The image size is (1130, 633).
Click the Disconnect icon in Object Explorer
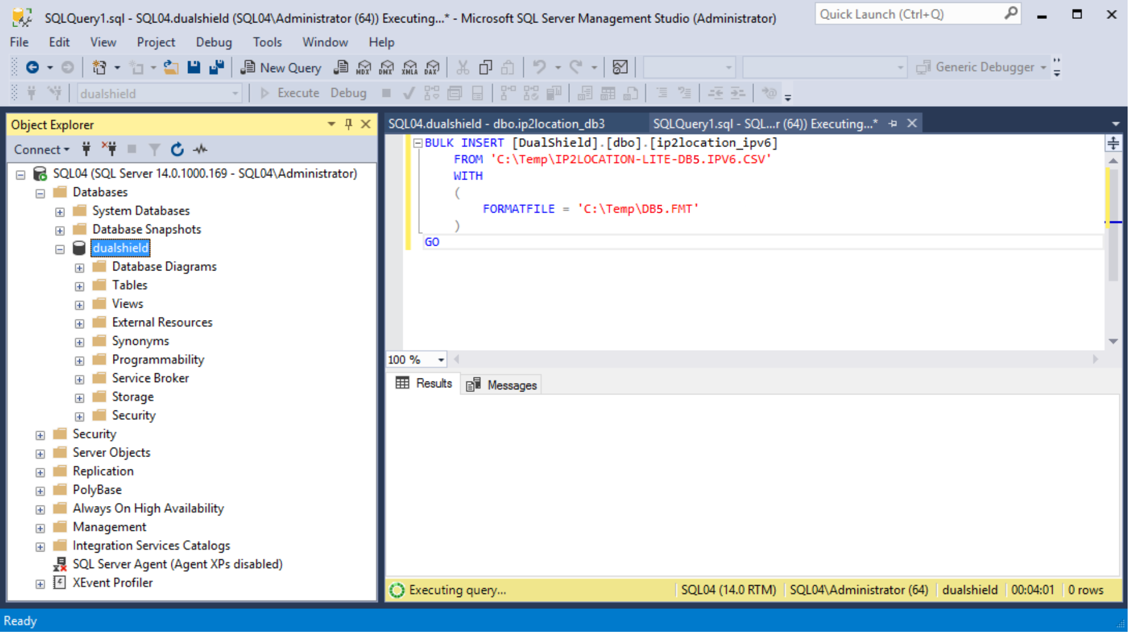tap(109, 150)
